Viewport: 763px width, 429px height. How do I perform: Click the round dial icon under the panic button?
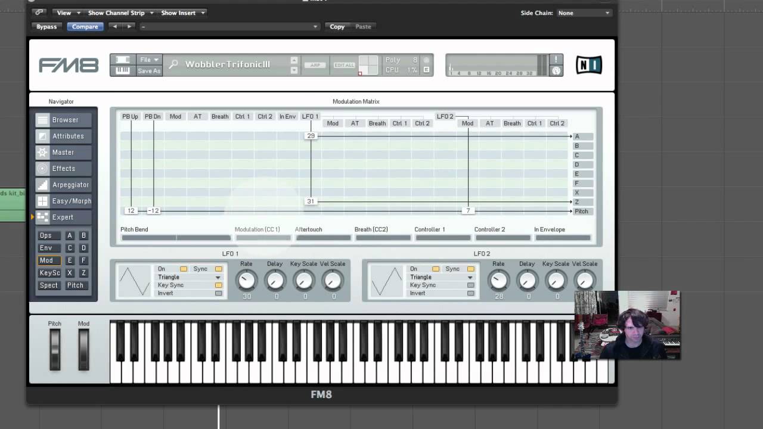[x=556, y=71]
